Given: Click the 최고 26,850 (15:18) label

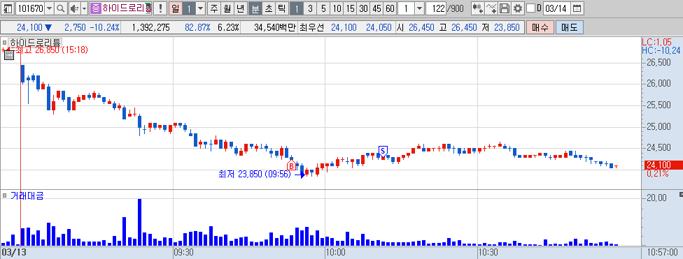Looking at the screenshot, I should pos(52,50).
